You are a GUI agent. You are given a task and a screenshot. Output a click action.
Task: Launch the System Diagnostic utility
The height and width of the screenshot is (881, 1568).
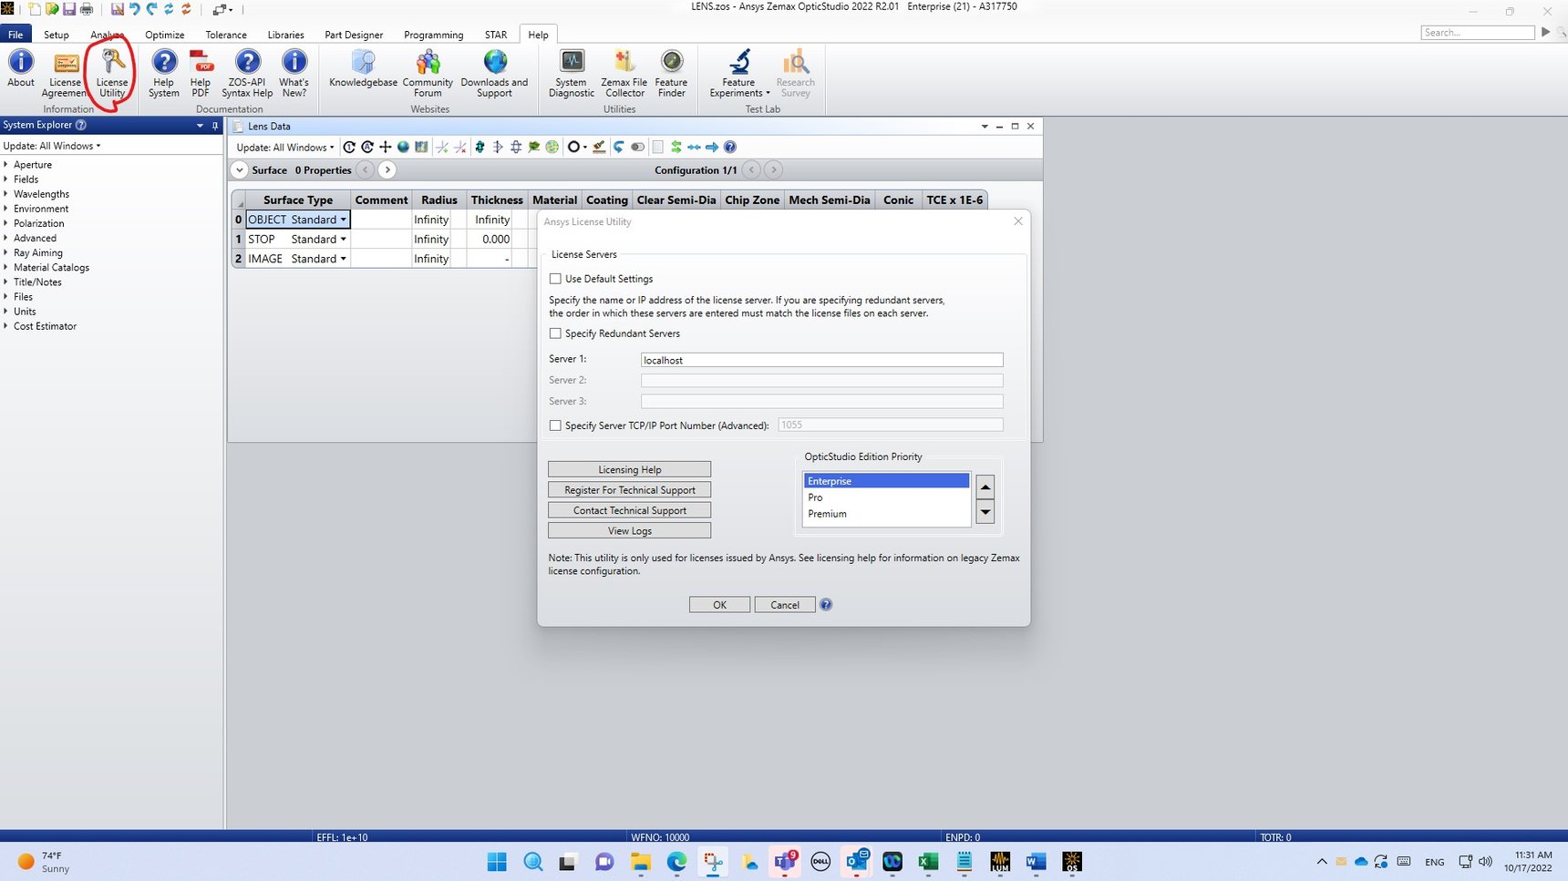click(x=572, y=73)
